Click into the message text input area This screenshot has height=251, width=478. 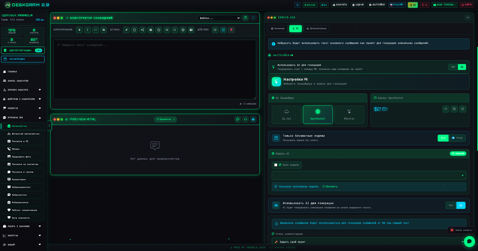point(155,70)
